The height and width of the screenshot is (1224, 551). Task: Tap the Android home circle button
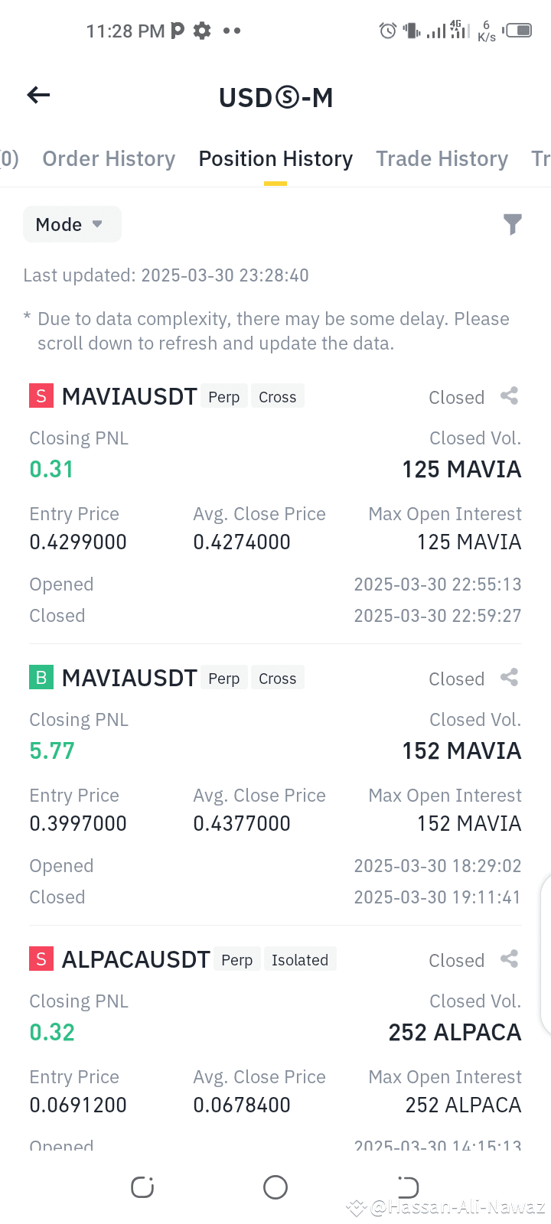pos(275,1187)
